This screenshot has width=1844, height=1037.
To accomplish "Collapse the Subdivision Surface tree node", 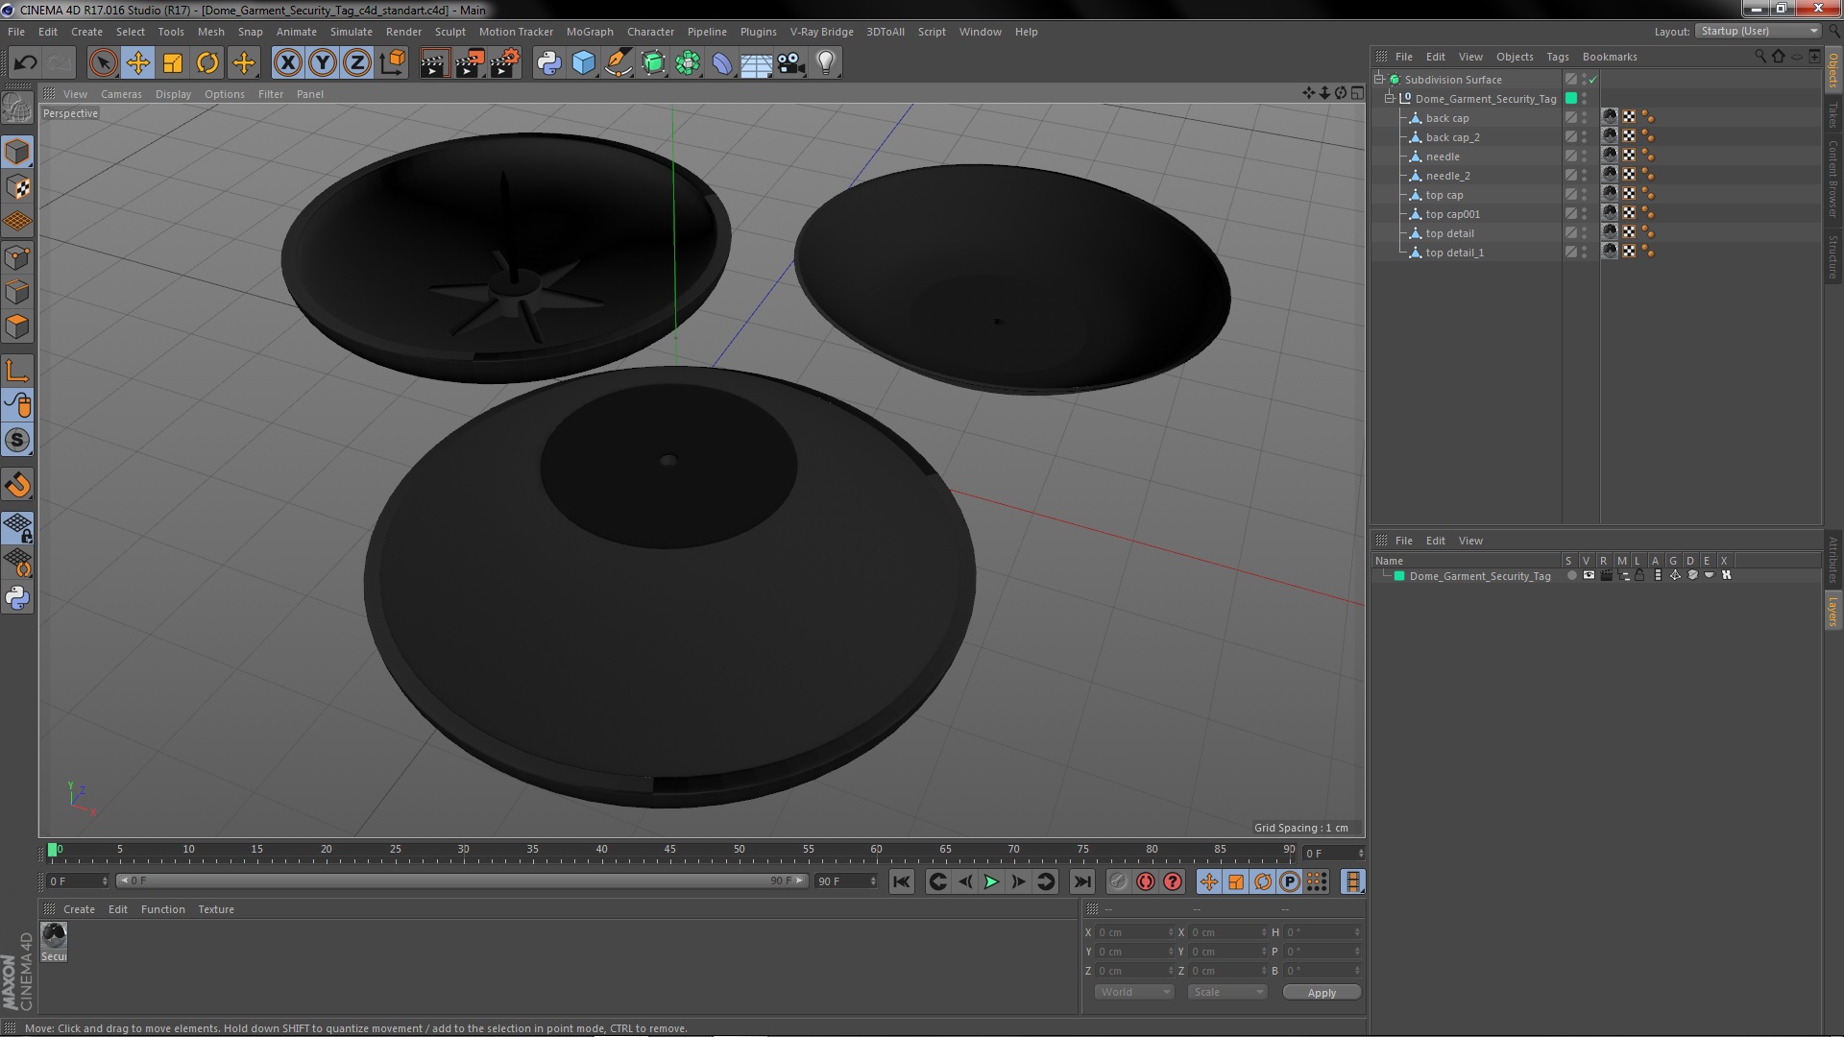I will click(1379, 79).
